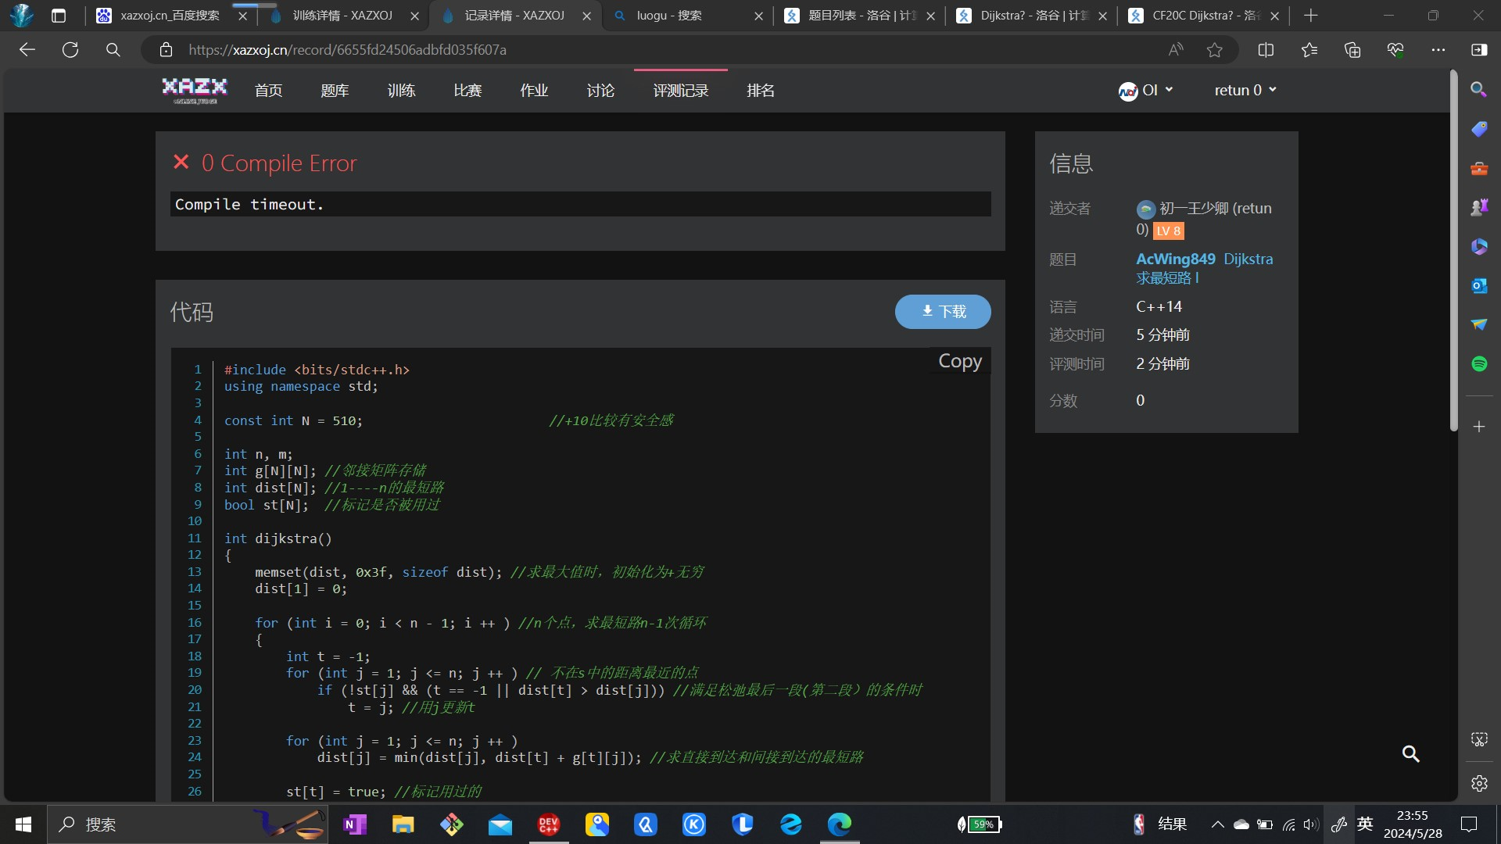The image size is (1501, 844).
Task: Open split screen icon
Action: tap(1266, 50)
